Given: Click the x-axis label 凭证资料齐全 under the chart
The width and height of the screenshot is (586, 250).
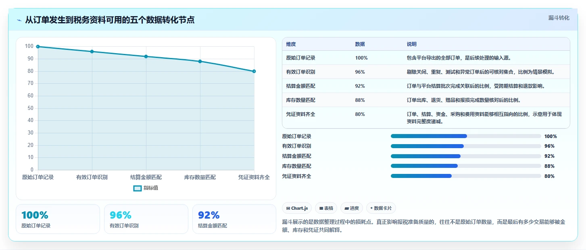Looking at the screenshot, I should click(254, 177).
